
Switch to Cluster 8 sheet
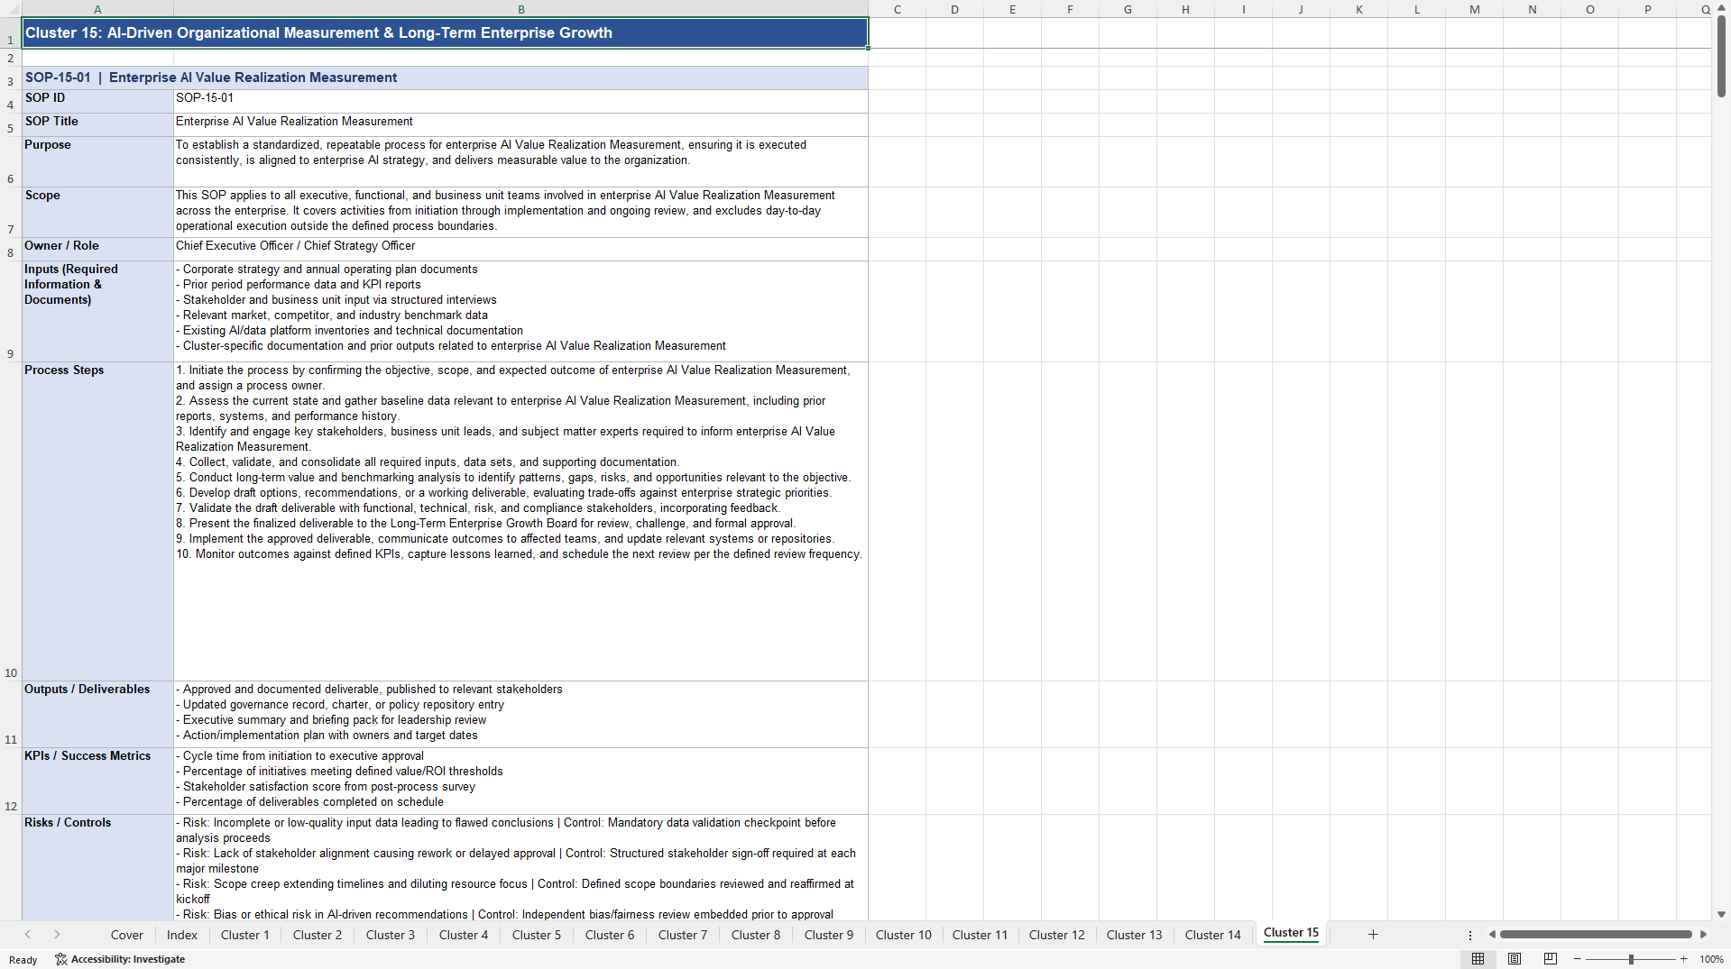coord(756,935)
